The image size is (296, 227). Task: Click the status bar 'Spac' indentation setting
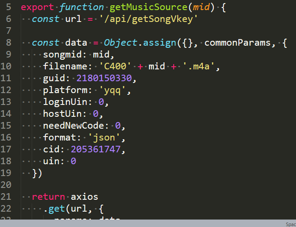click(291, 224)
